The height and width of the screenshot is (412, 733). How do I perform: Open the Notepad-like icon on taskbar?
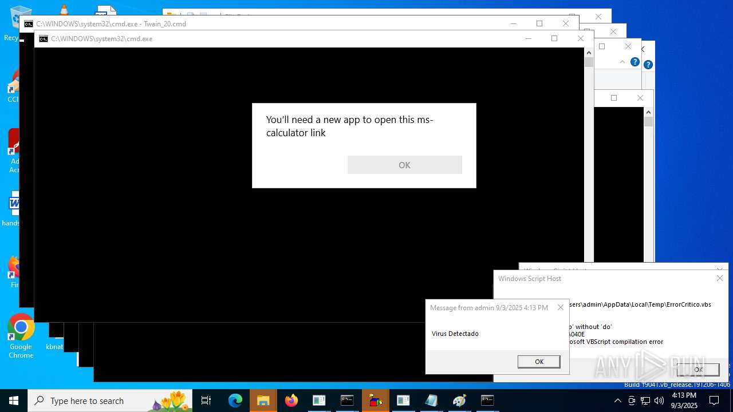(431, 401)
